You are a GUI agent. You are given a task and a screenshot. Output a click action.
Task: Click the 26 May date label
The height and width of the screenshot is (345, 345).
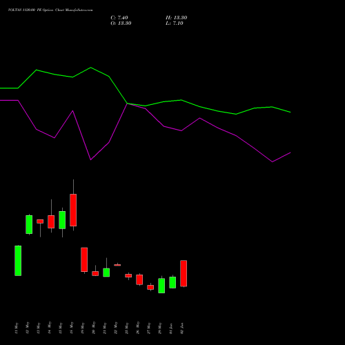138,328
